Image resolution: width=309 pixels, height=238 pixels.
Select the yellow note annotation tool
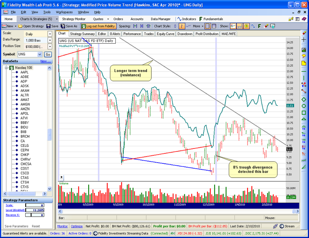click(x=304, y=63)
